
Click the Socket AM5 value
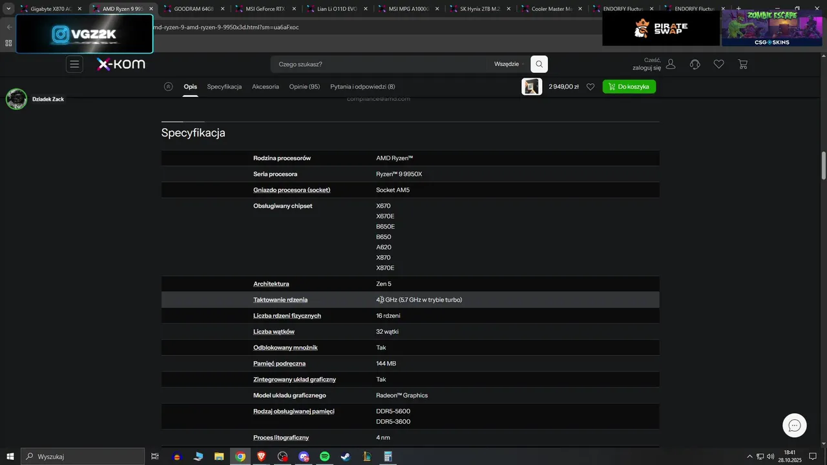[x=393, y=190]
